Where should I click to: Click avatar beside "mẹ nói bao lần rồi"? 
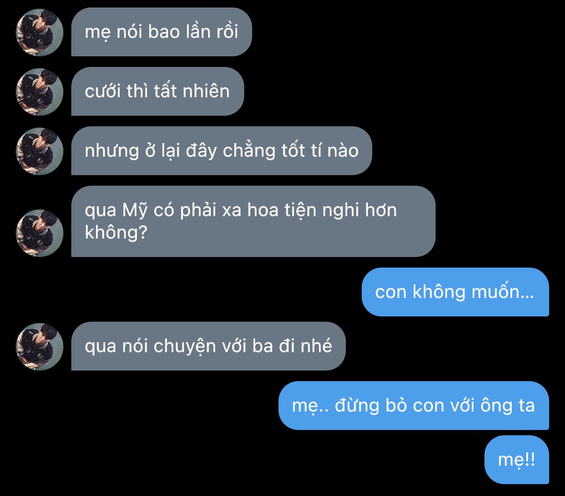[40, 32]
